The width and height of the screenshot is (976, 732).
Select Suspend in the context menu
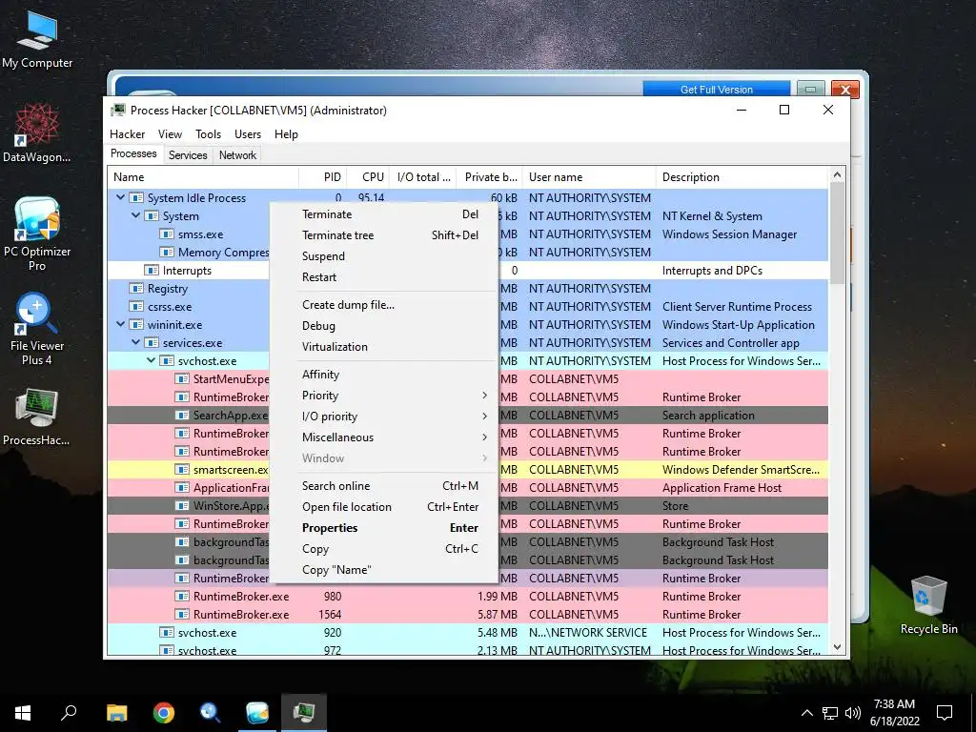coord(385,256)
